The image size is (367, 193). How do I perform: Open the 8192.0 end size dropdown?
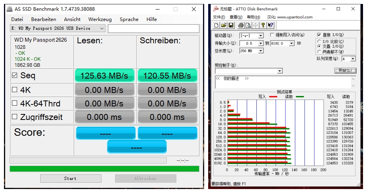(x=291, y=43)
